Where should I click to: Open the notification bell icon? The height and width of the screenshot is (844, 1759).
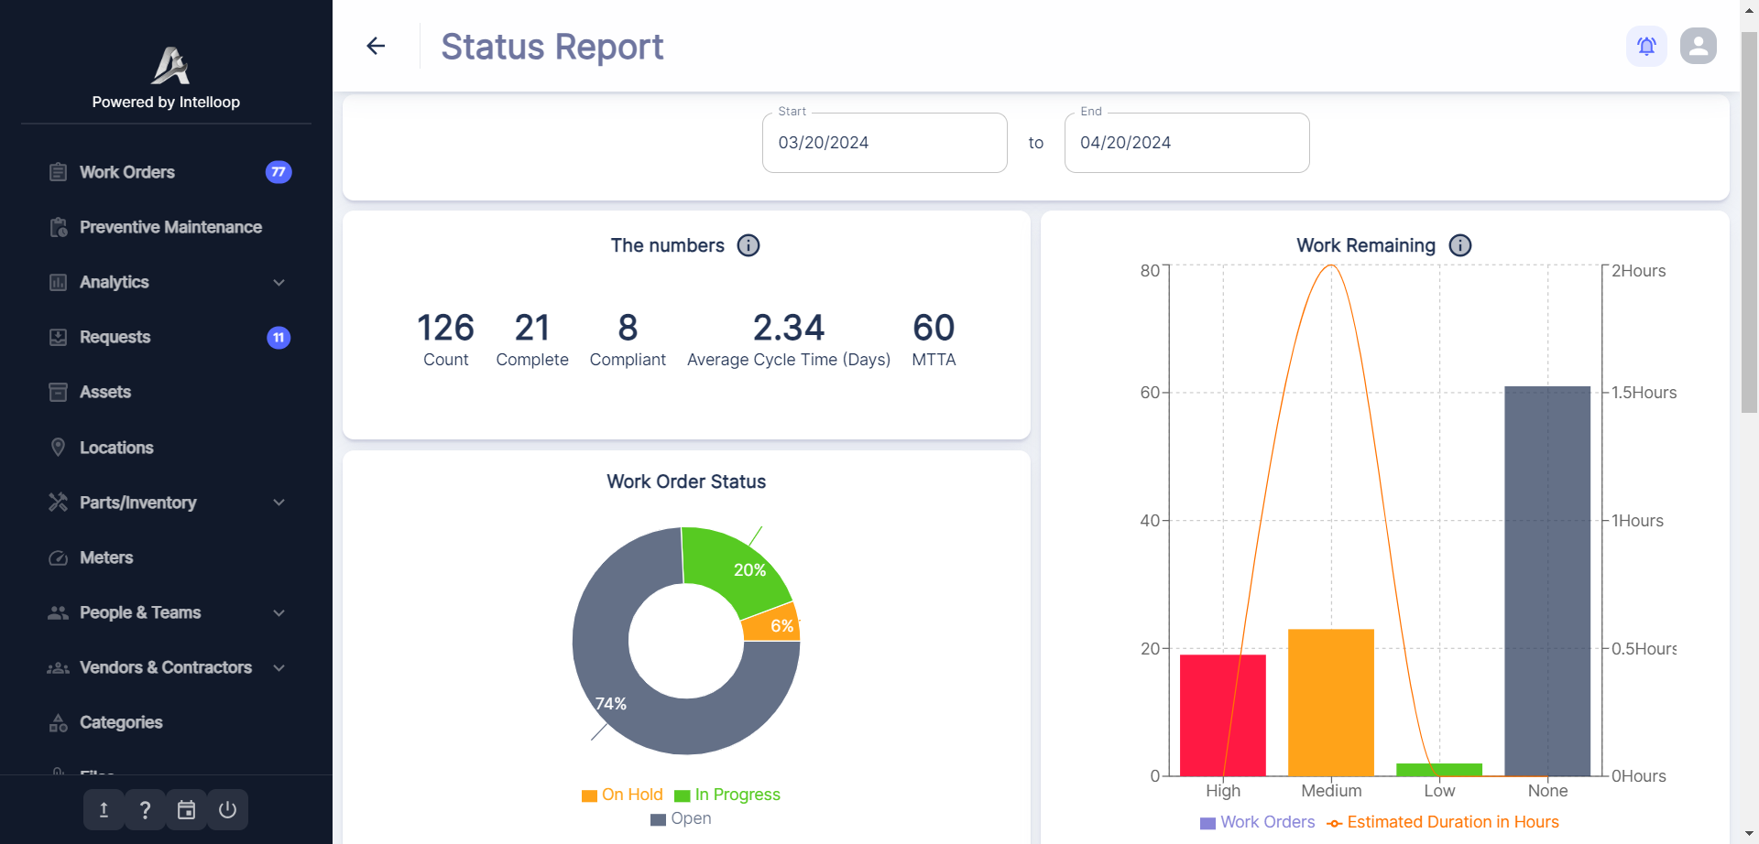[1645, 45]
